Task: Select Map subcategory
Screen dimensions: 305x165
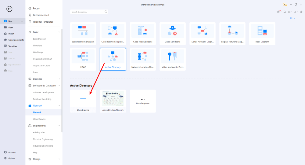Action: click(x=35, y=152)
